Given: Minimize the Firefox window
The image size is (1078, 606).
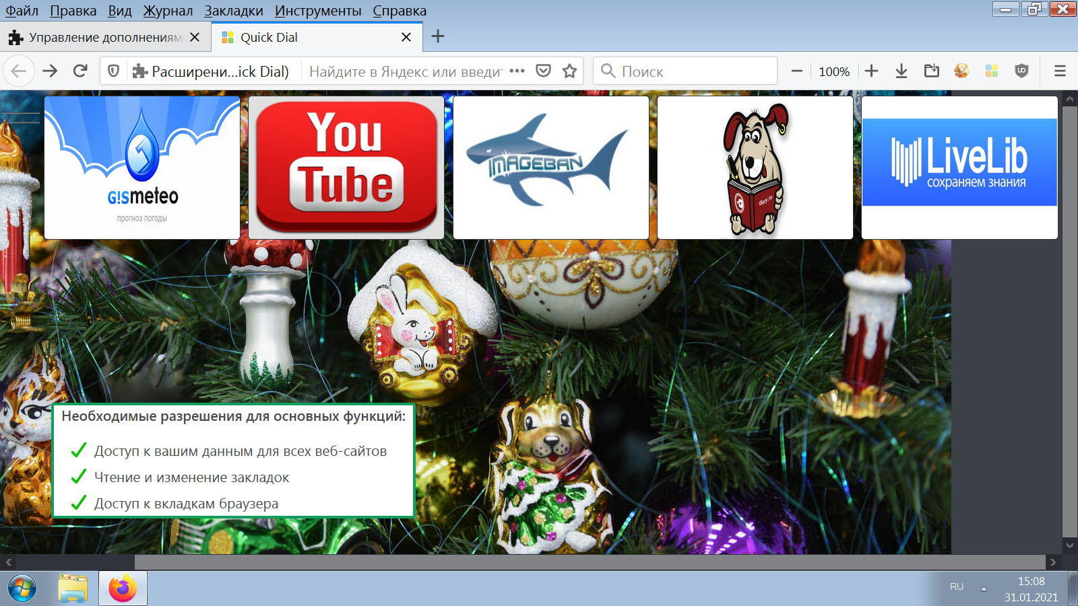Looking at the screenshot, I should pyautogui.click(x=1006, y=9).
